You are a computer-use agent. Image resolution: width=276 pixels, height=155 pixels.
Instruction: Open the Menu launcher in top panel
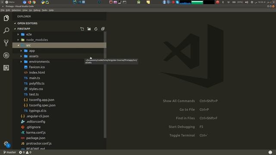pyautogui.click(x=10, y=2)
